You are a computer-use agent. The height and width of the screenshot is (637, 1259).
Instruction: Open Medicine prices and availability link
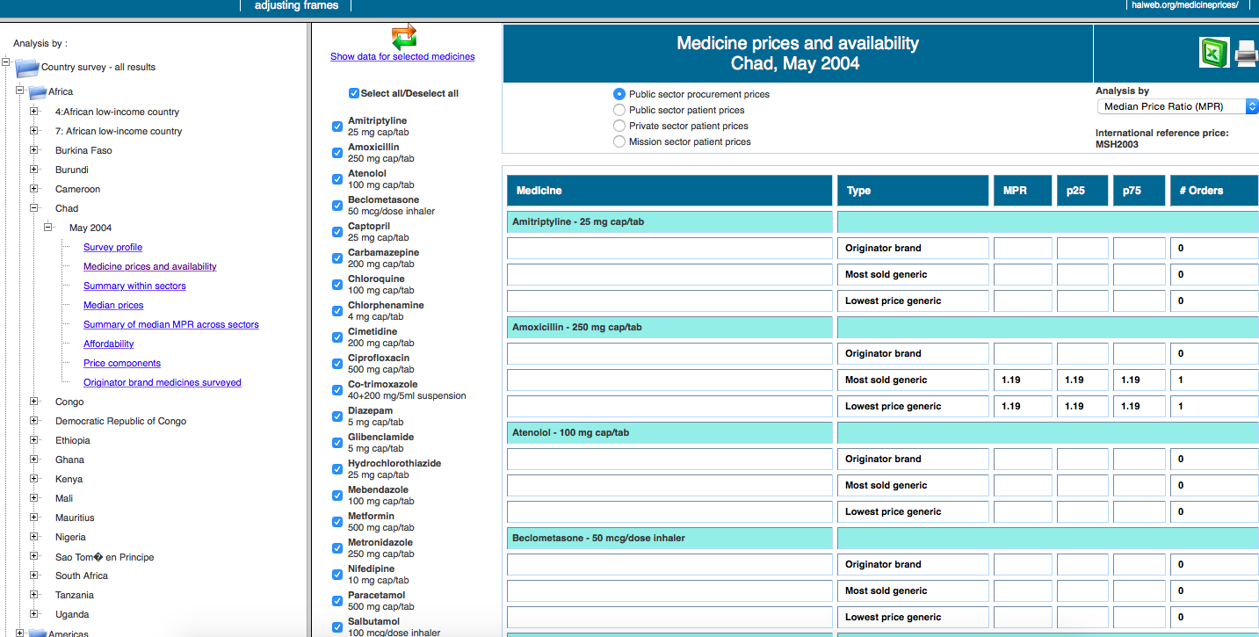coord(150,267)
